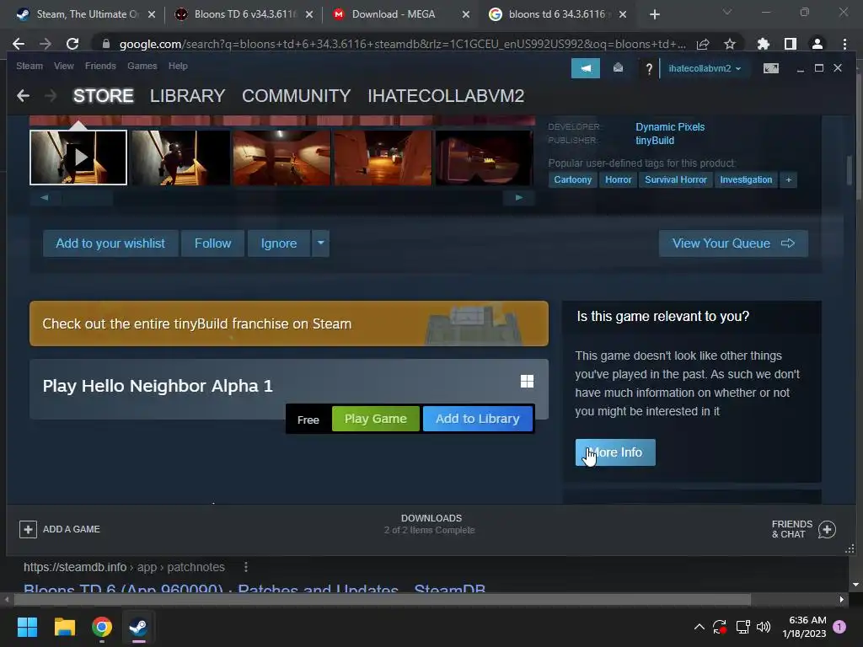Go forward in Steam store navigation
Viewport: 863px width, 647px height.
click(50, 96)
